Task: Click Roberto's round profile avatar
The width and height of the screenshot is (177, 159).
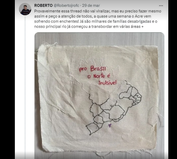Action: tap(25, 9)
